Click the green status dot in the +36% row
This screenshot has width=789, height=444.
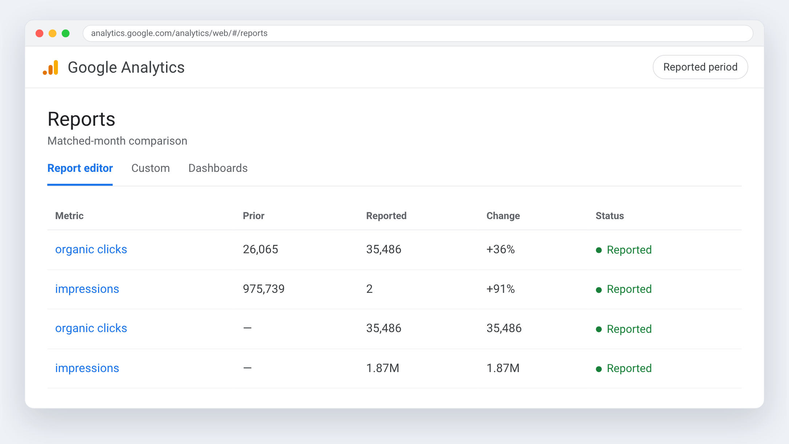click(599, 250)
